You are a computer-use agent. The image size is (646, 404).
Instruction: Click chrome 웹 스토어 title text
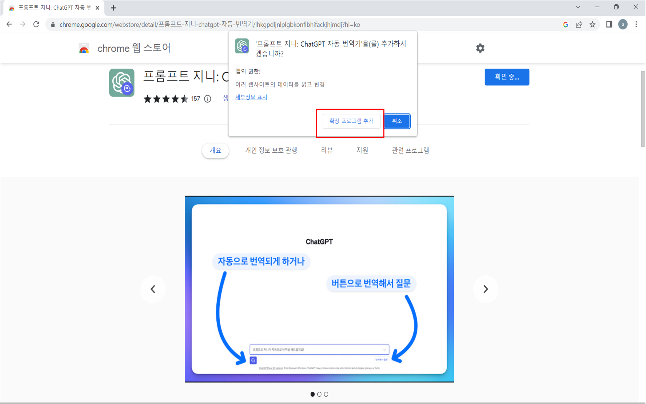point(134,48)
